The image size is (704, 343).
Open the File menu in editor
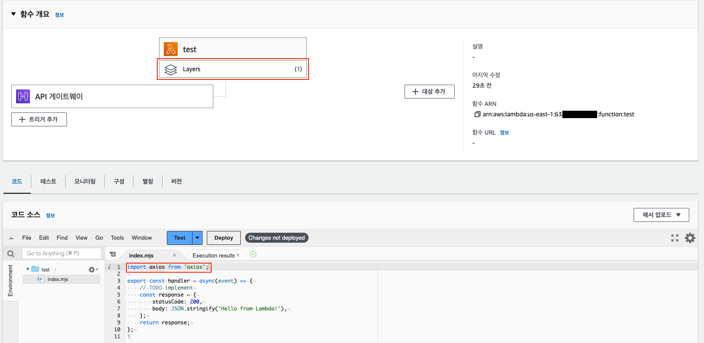click(x=27, y=238)
